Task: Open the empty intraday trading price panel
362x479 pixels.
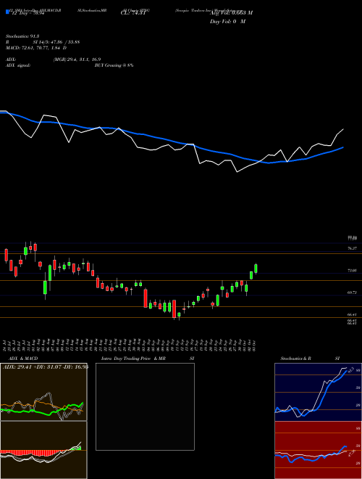Action: [145, 406]
